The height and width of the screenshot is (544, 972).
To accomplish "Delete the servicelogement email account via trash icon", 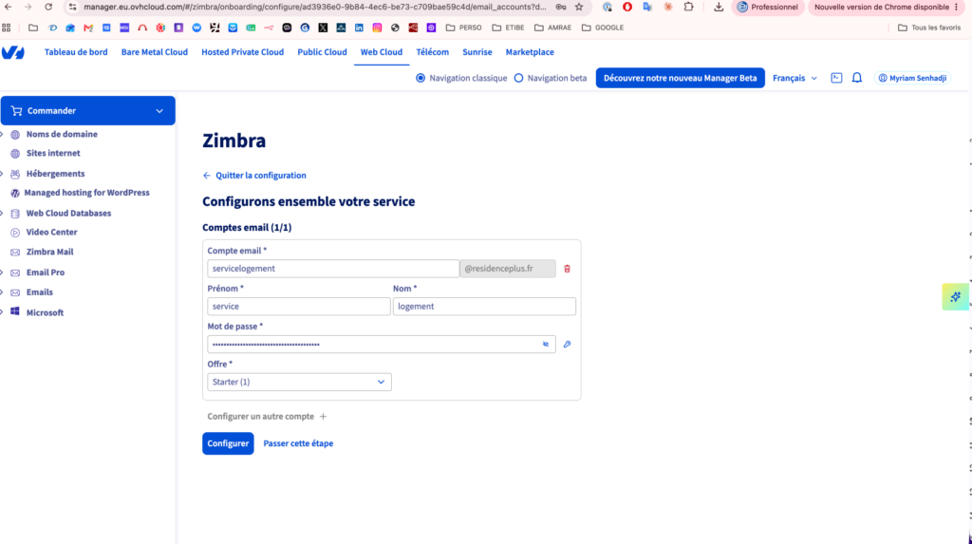I will pyautogui.click(x=568, y=269).
